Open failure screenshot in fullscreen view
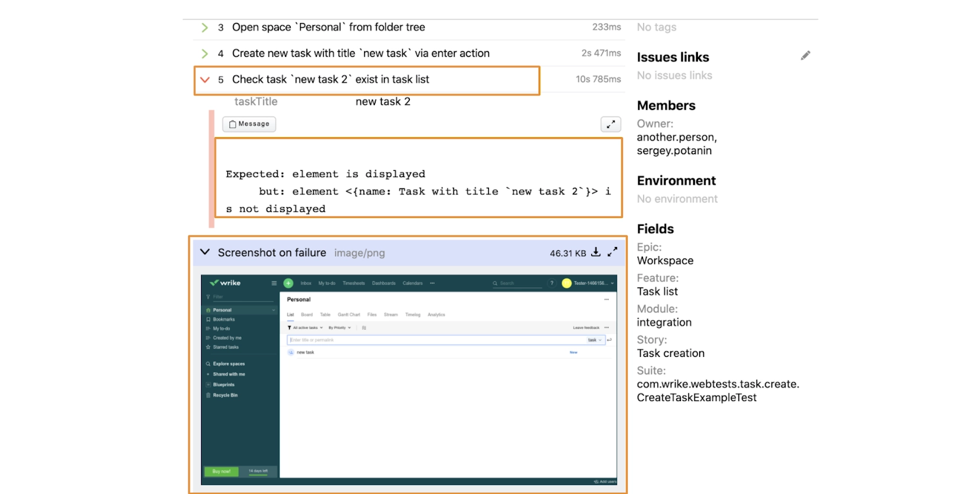The image size is (966, 494). [612, 252]
